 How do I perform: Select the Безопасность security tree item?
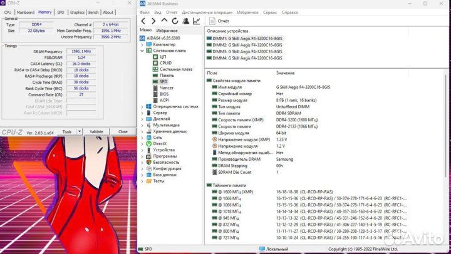pos(166,162)
